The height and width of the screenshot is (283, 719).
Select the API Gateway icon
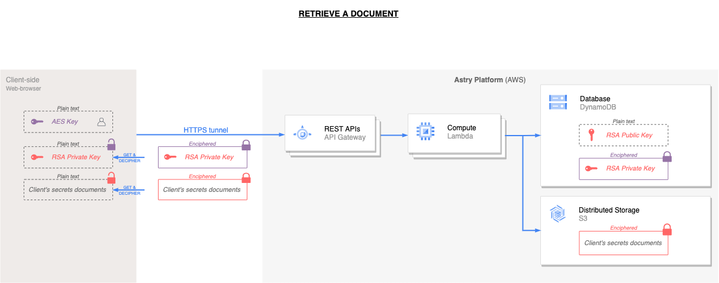[x=302, y=133]
